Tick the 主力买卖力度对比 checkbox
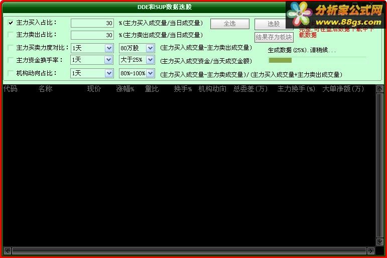The image size is (387, 258). pyautogui.click(x=11, y=47)
